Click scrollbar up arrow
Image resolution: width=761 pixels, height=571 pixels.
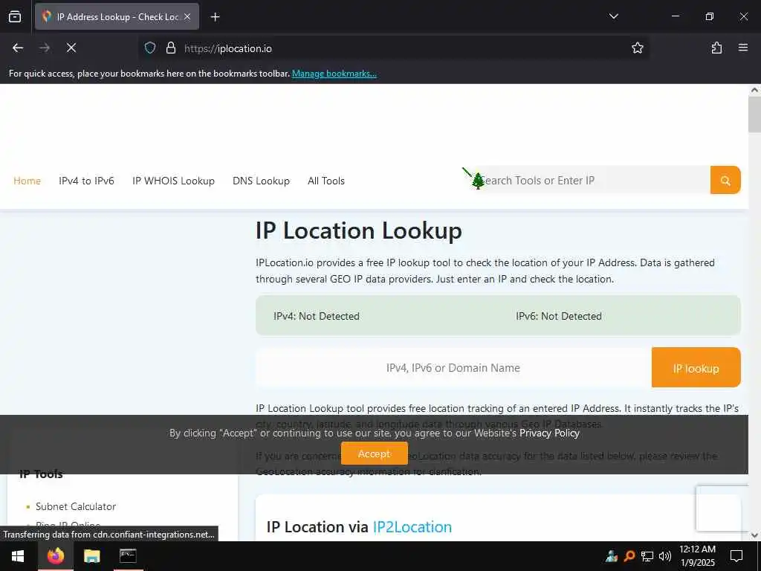pos(754,90)
